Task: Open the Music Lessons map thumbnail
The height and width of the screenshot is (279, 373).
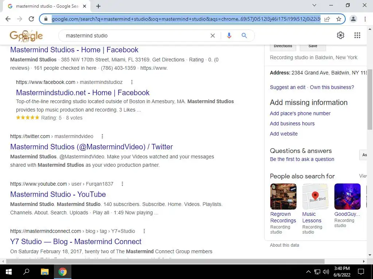Action: point(315,197)
